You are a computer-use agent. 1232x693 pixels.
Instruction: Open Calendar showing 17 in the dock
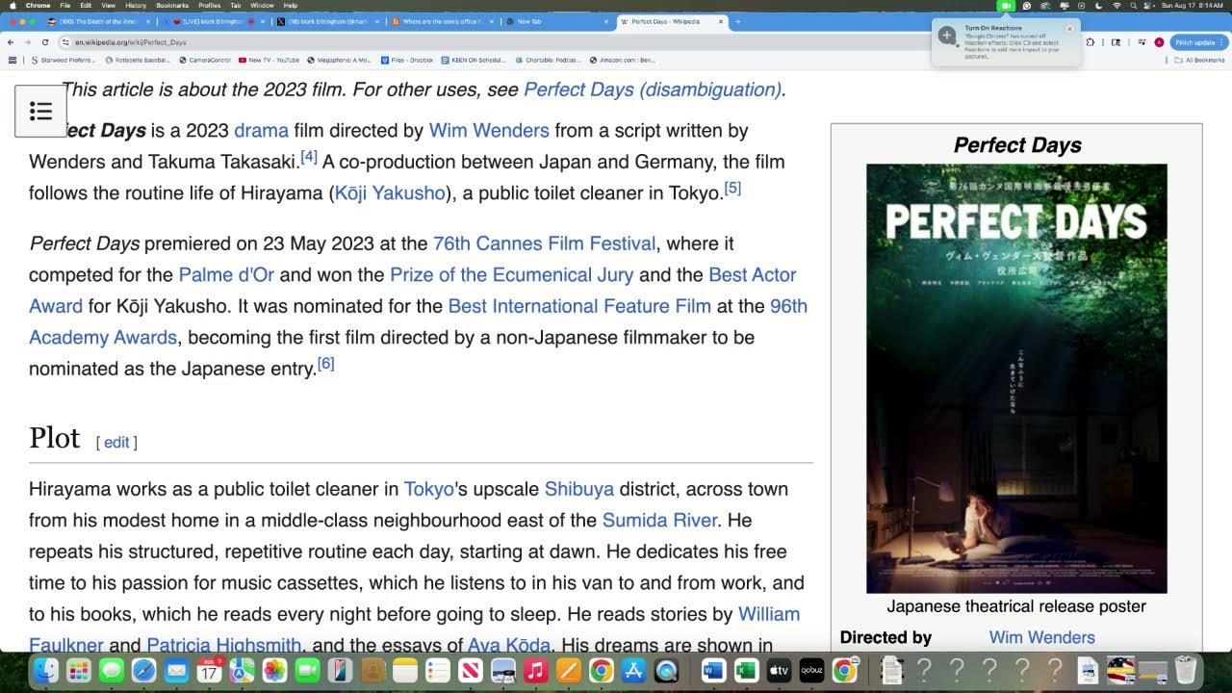pos(209,670)
